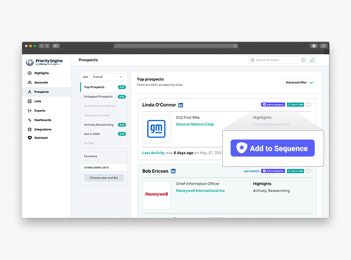
Task: Open the Lists page
Action: pos(38,101)
